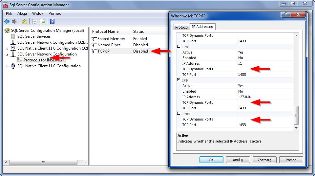The width and height of the screenshot is (315, 176).
Task: Click the Shared Memory protocol icon
Action: click(x=94, y=39)
